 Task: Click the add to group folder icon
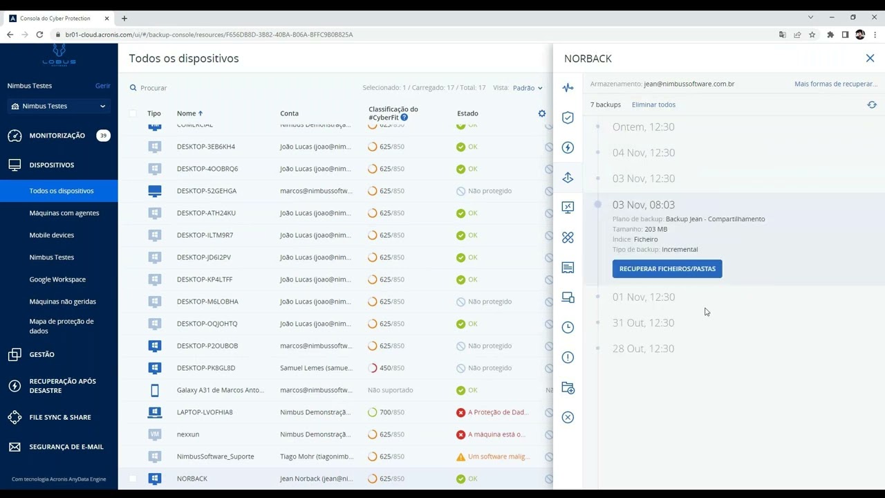568,387
